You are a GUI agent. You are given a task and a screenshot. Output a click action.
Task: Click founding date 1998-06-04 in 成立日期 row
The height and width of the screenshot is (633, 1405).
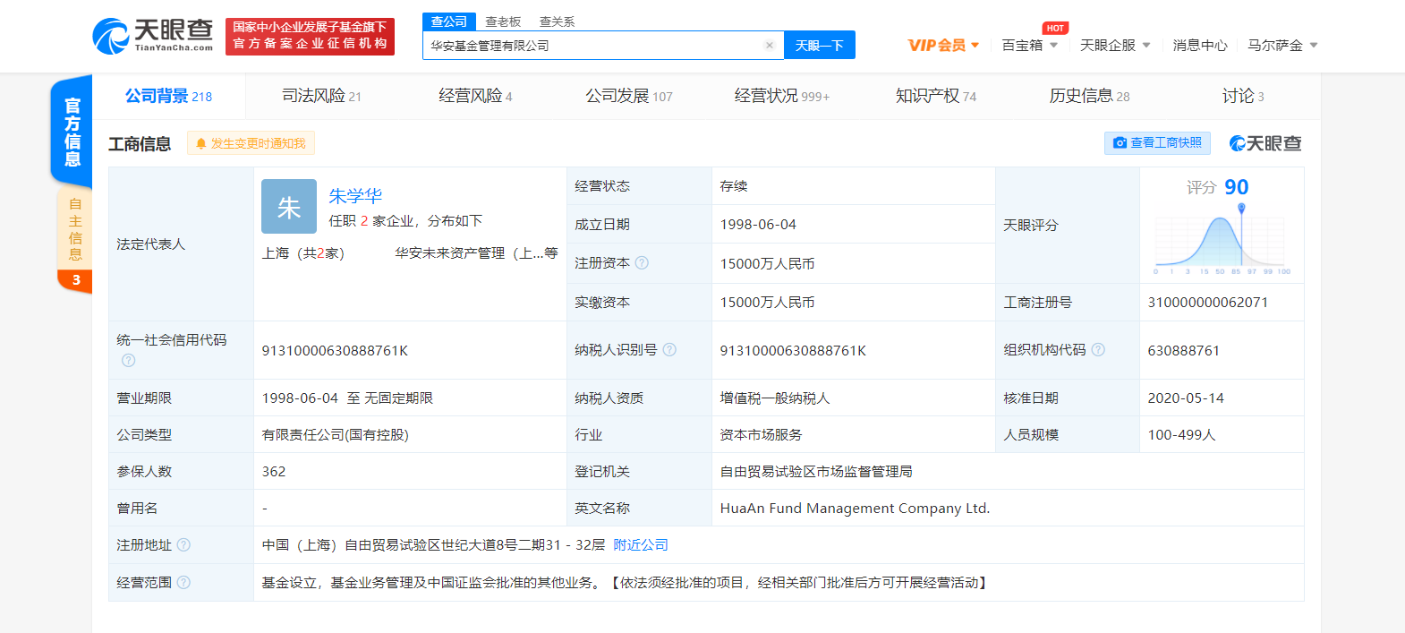pyautogui.click(x=758, y=225)
